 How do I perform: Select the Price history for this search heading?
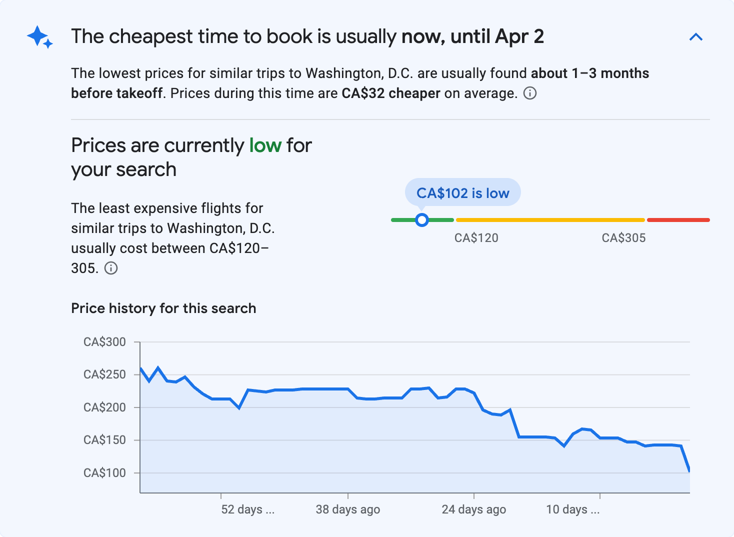163,308
